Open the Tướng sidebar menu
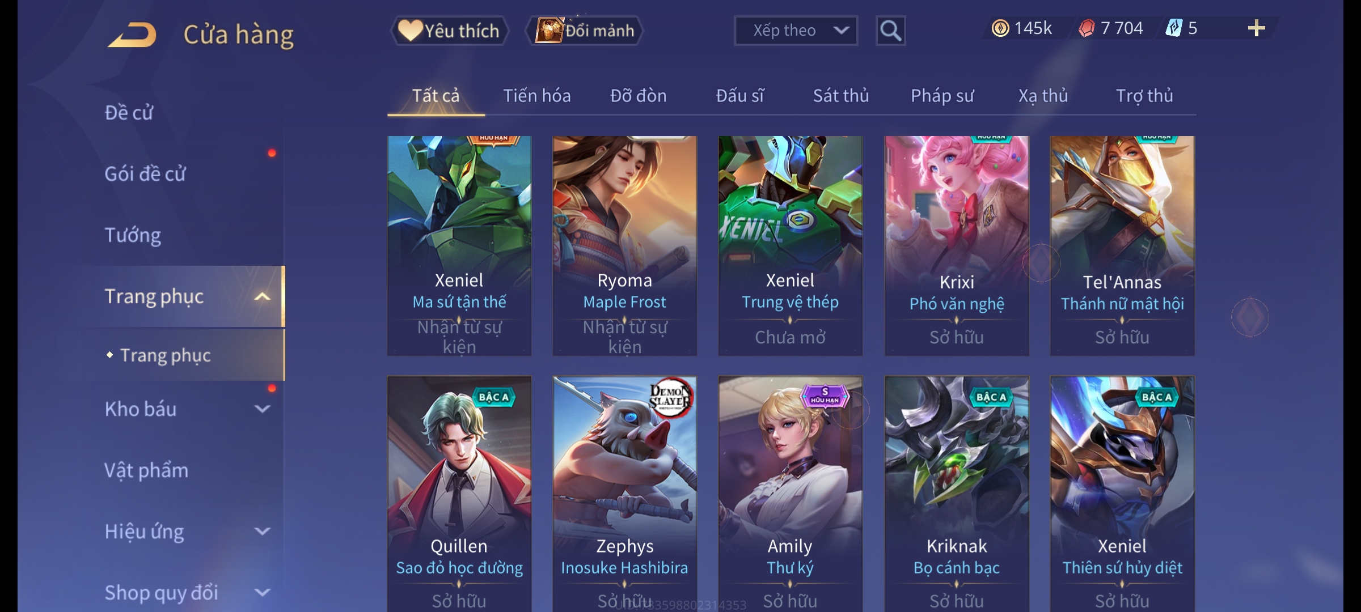 tap(133, 235)
